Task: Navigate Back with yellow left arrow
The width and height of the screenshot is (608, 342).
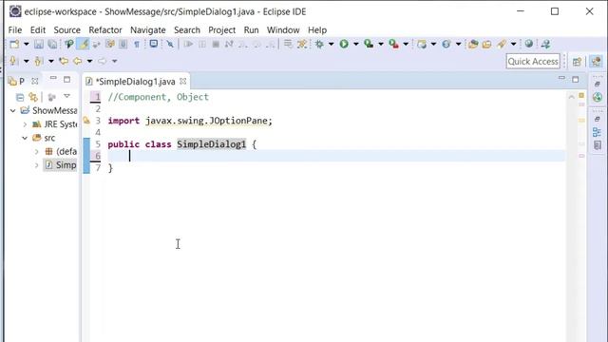Action: [x=78, y=61]
